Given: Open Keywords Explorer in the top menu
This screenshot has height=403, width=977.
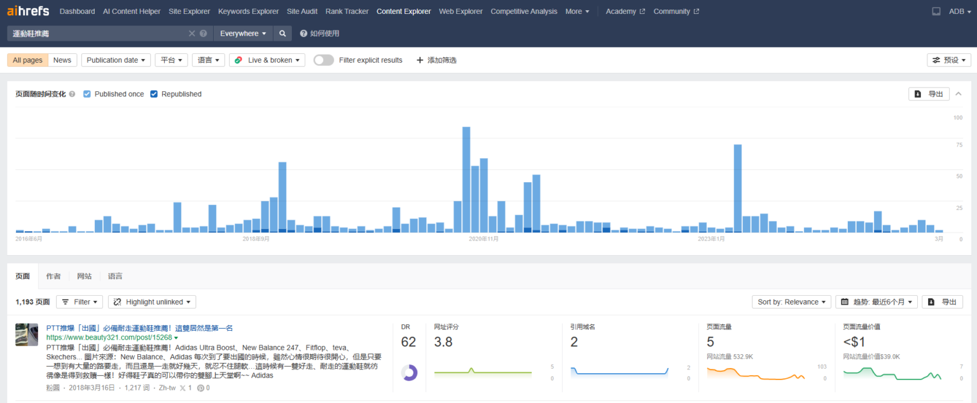Looking at the screenshot, I should tap(248, 11).
